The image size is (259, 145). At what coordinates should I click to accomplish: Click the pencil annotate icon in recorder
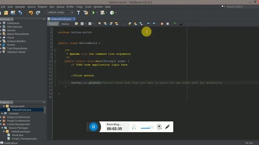coord(168,127)
